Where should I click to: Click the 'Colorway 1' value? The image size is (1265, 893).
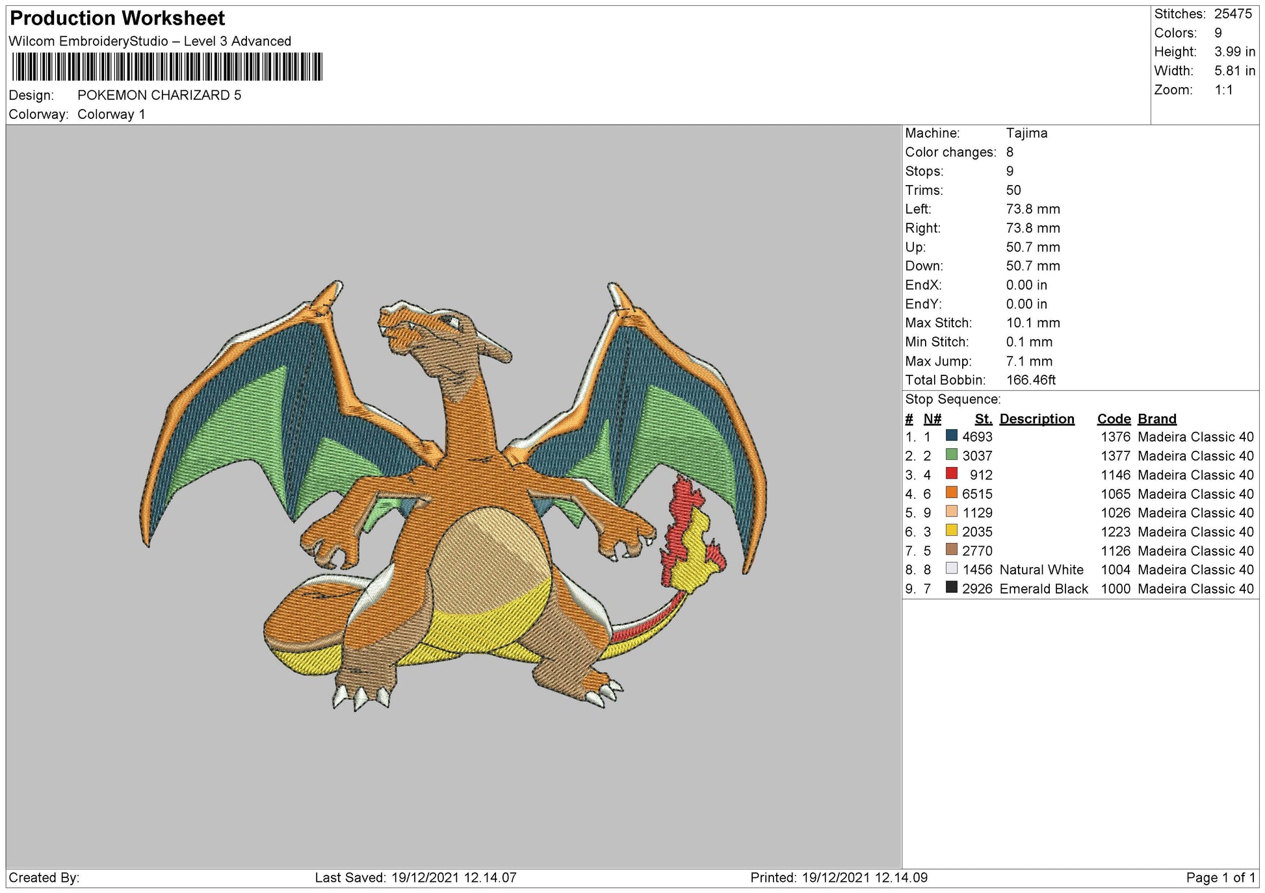click(x=111, y=114)
